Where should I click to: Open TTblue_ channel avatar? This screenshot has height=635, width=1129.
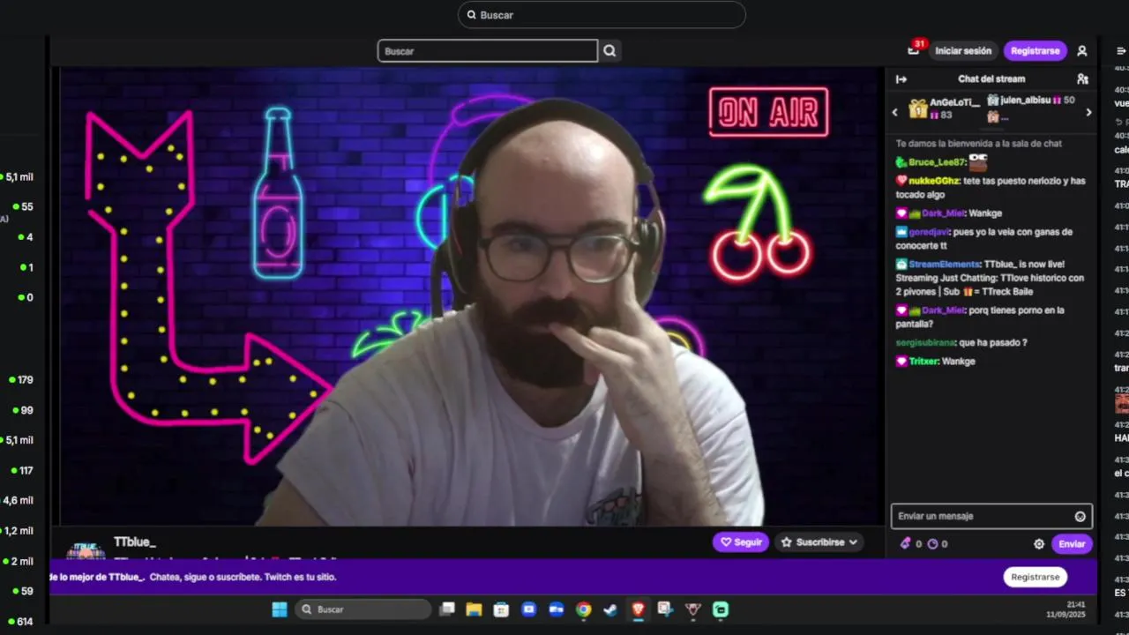[x=86, y=549]
